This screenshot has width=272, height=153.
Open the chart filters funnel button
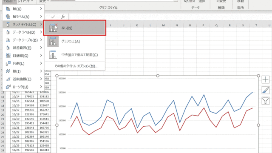pyautogui.click(x=265, y=101)
